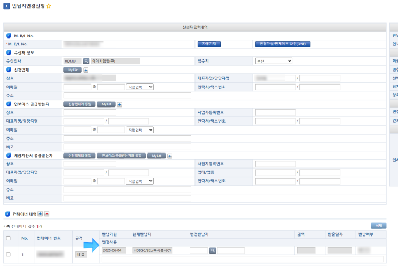Focus 세금계산서 공급받는자 비고 field

coord(127,198)
